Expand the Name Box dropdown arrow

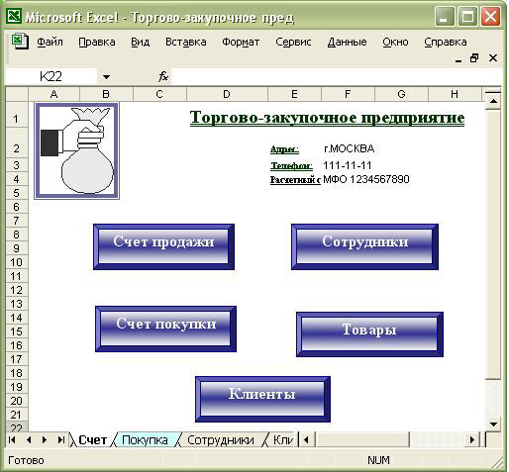click(x=106, y=77)
